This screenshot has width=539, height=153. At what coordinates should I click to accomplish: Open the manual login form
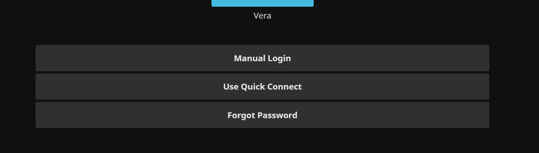tap(262, 58)
